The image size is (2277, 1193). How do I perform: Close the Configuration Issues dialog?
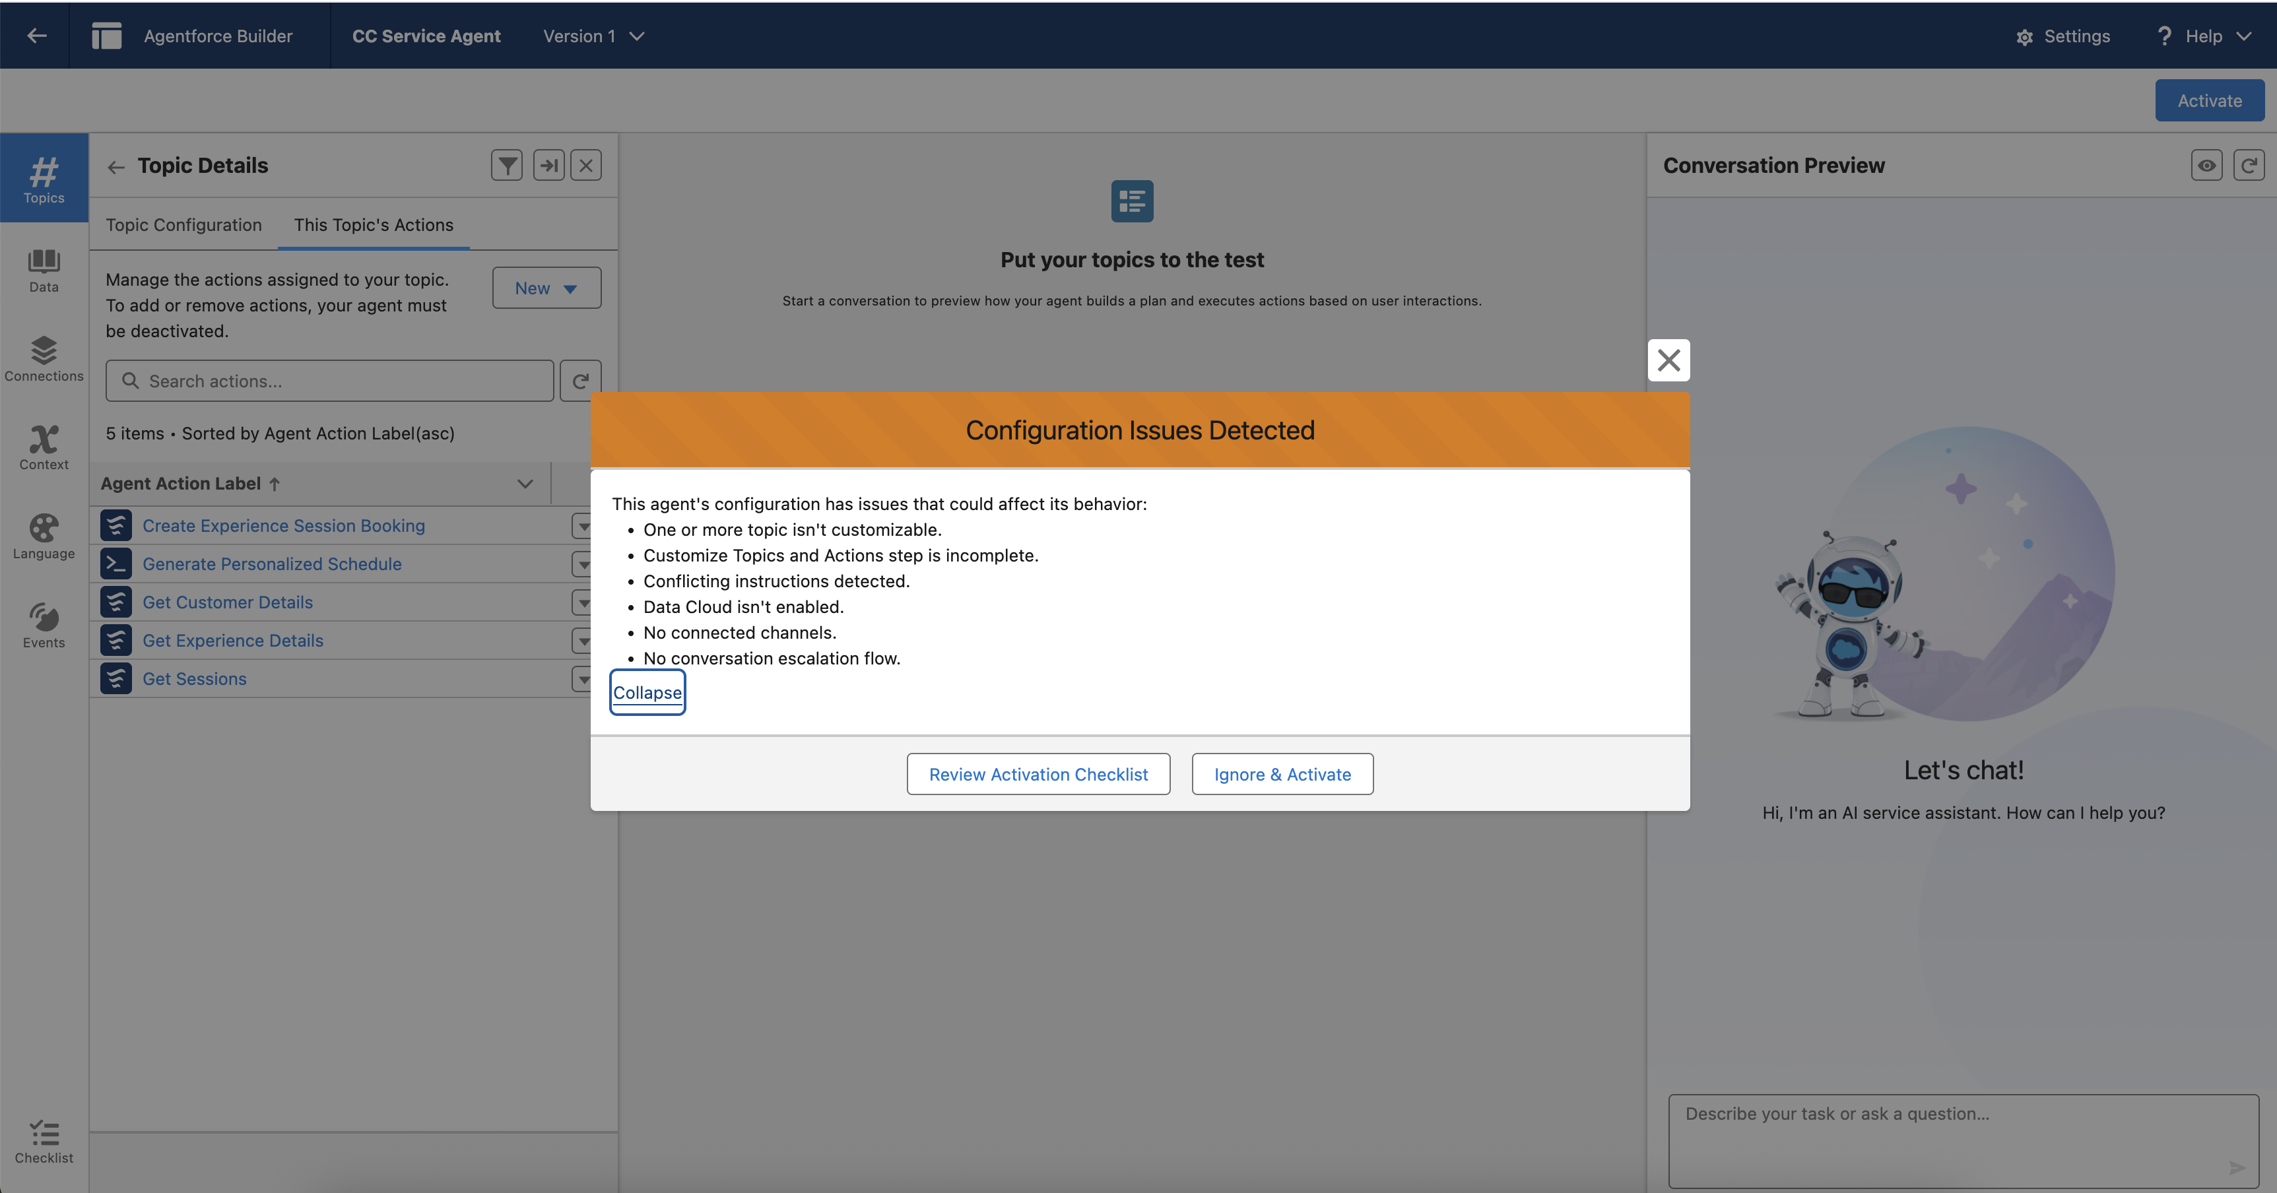(1668, 360)
